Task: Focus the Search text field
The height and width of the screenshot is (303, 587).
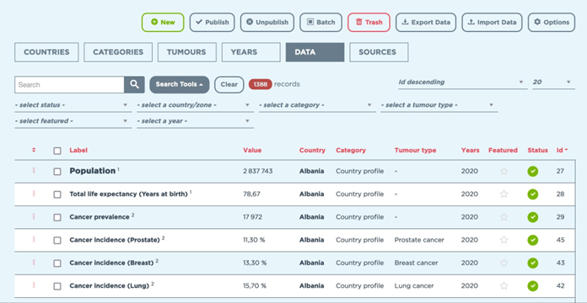Action: [x=69, y=85]
